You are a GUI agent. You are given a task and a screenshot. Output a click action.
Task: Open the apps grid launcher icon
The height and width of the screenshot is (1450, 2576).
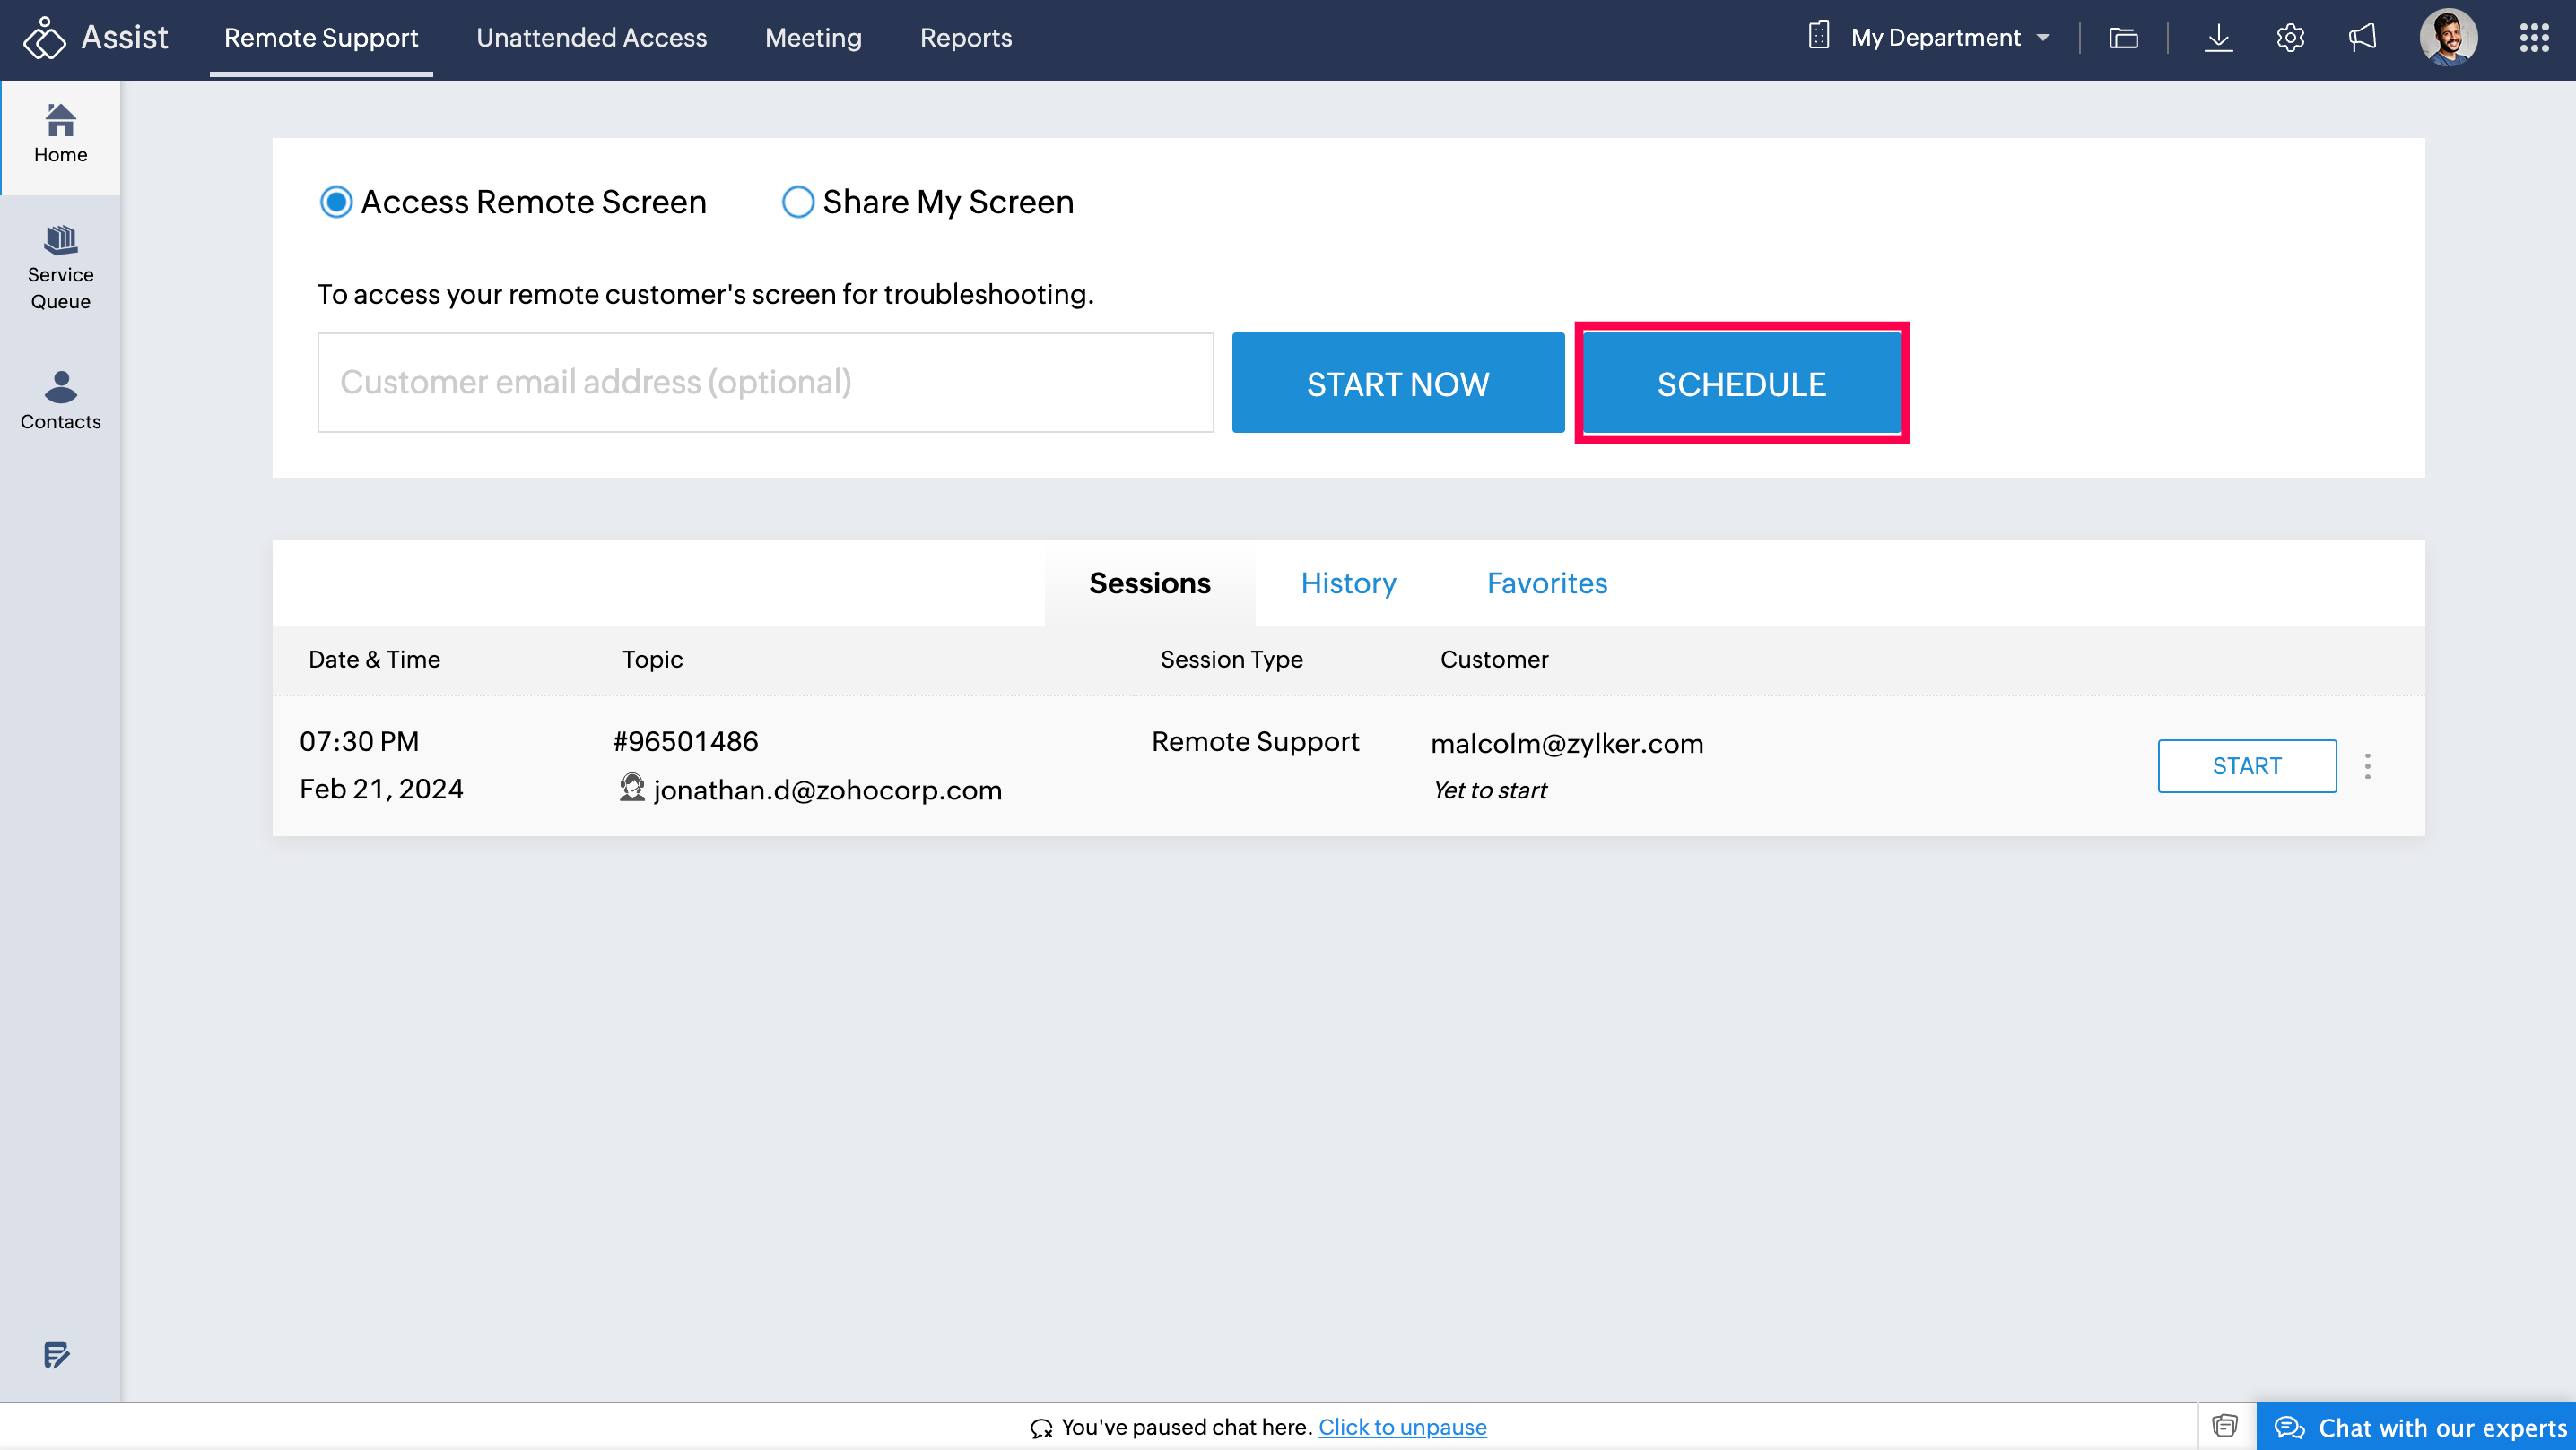point(2533,38)
